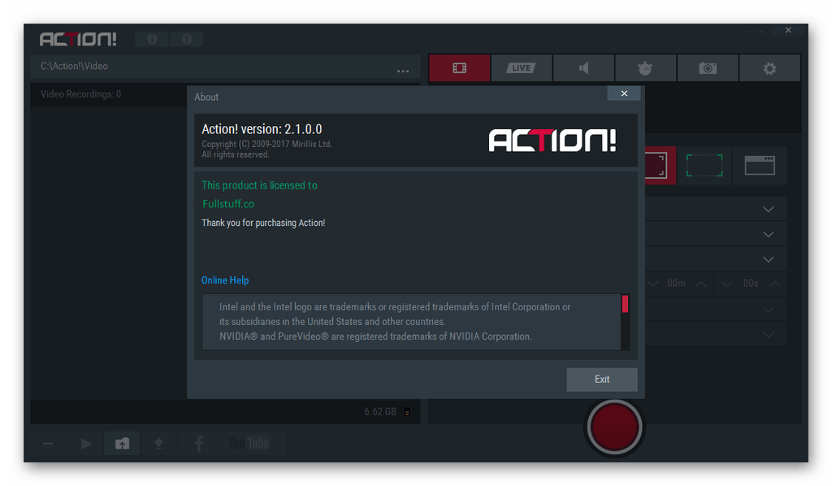Click the Exit button
The height and width of the screenshot is (486, 832).
point(602,380)
